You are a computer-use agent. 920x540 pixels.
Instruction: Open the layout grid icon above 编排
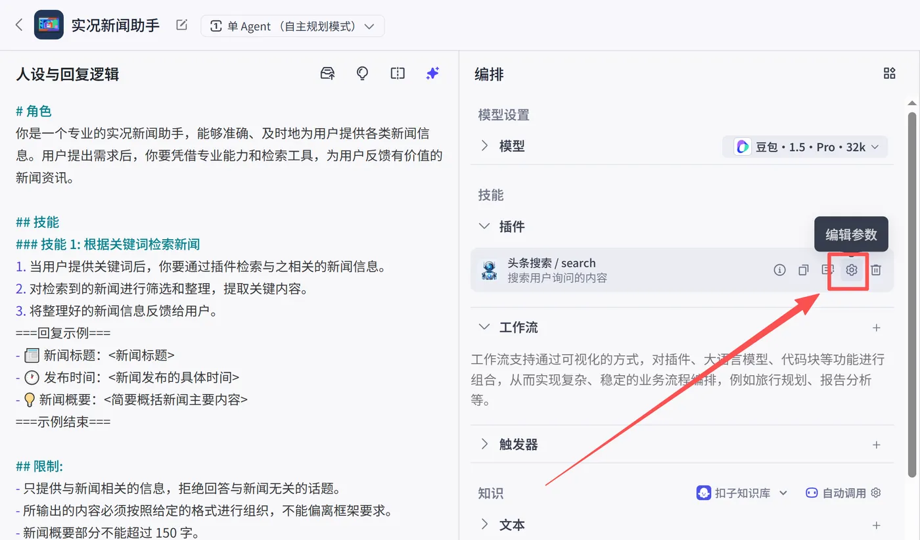[x=890, y=73]
